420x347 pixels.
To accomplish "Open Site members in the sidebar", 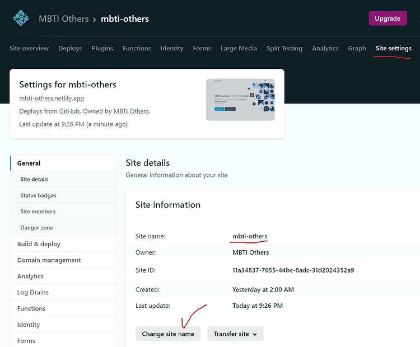I will click(63, 211).
